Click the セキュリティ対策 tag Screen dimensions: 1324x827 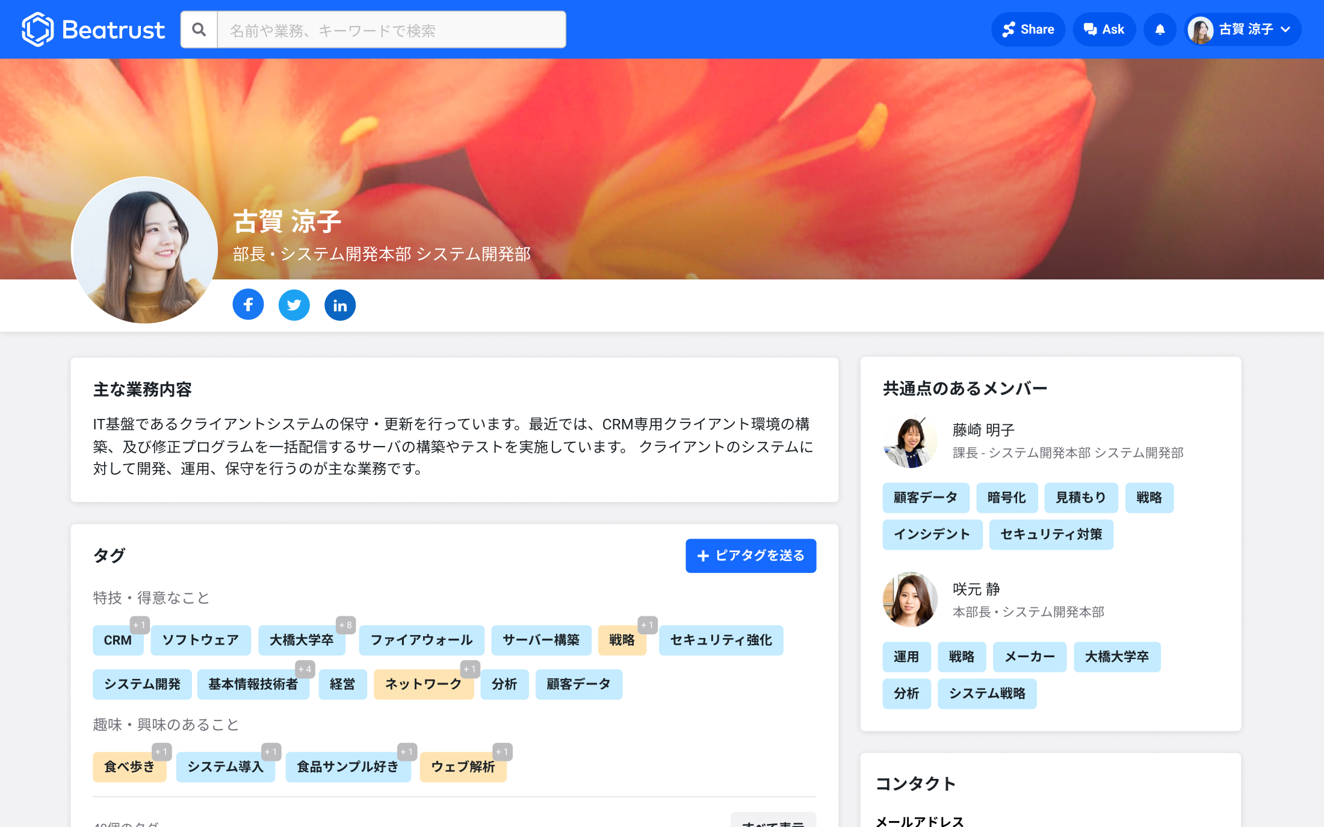1051,534
